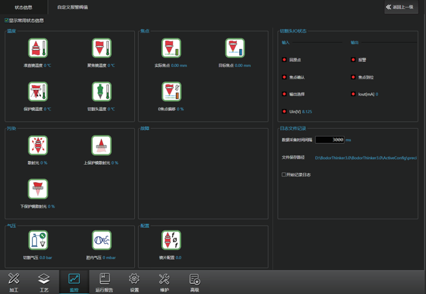Click the 目标焦点 target focus icon
This screenshot has height=294, width=426.
click(x=235, y=48)
